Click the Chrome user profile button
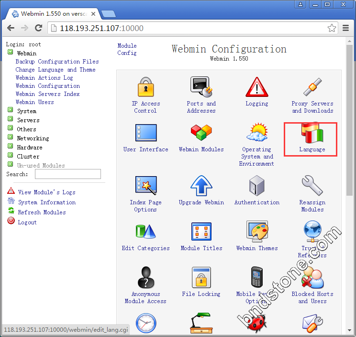 [300, 4]
